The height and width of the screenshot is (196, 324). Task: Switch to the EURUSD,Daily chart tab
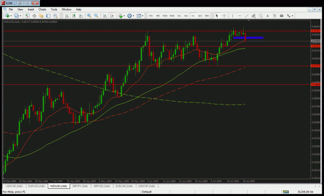(37, 186)
